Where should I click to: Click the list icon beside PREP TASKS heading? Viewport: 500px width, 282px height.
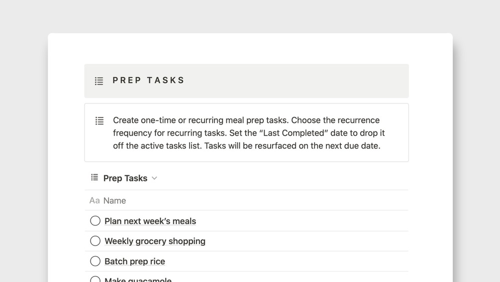tap(99, 81)
